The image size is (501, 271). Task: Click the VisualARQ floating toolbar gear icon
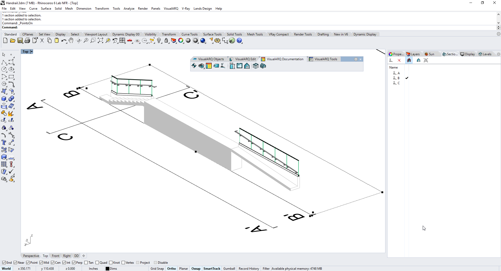tap(356, 59)
